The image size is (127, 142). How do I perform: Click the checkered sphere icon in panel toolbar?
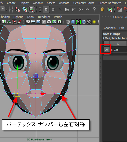(x=89, y=22)
